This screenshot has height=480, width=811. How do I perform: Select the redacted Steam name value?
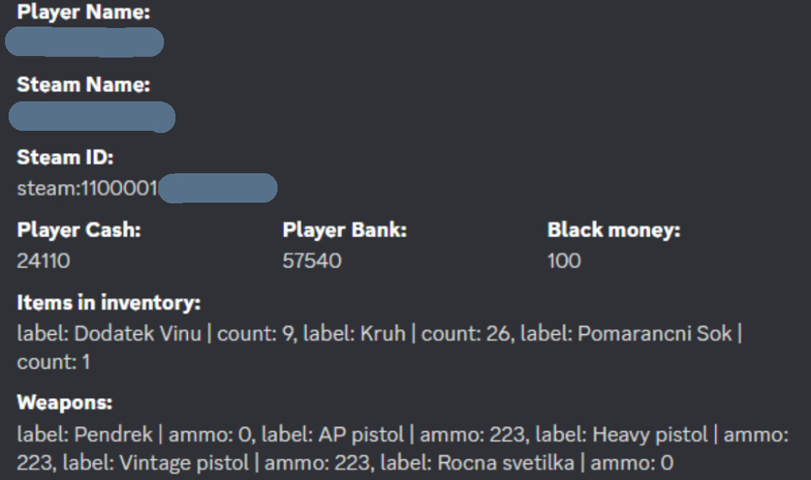92,117
